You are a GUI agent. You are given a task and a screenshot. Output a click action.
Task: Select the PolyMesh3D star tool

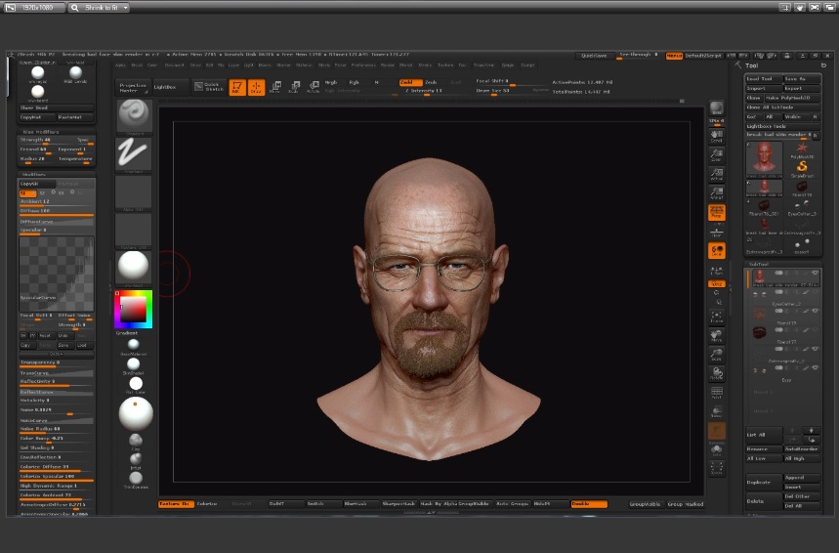click(x=802, y=149)
